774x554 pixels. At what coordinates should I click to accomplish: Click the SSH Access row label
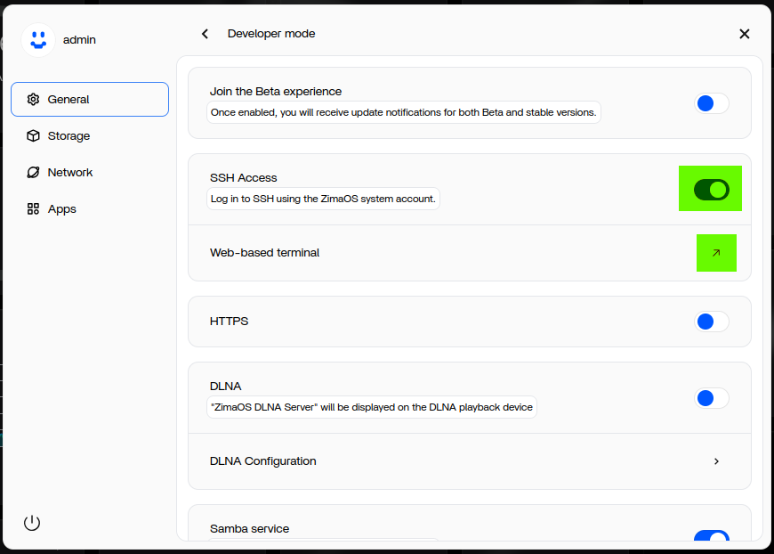243,177
